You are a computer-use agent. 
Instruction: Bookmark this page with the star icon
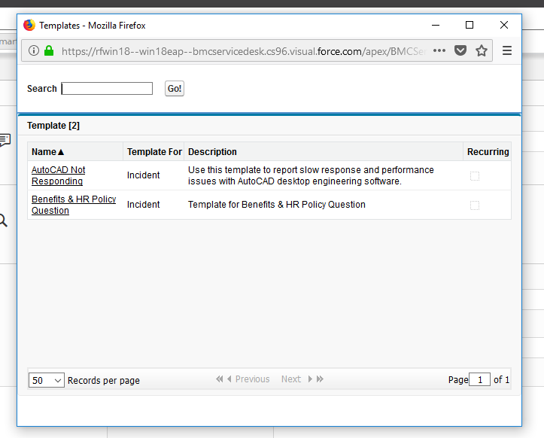click(482, 51)
